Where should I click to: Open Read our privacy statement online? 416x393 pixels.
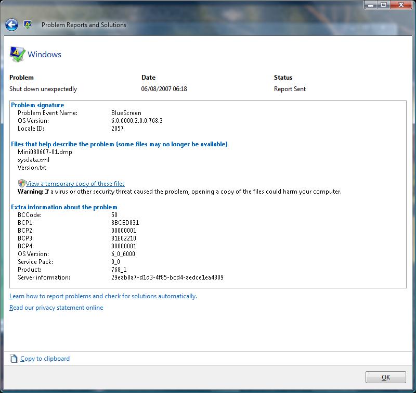[x=56, y=308]
